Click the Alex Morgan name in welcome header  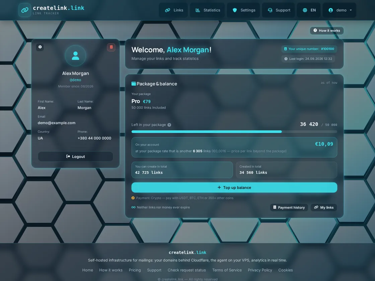[187, 50]
